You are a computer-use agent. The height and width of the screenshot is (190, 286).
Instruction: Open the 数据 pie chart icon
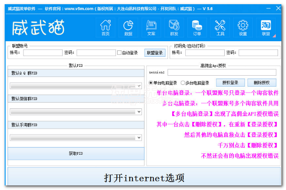[128, 28]
